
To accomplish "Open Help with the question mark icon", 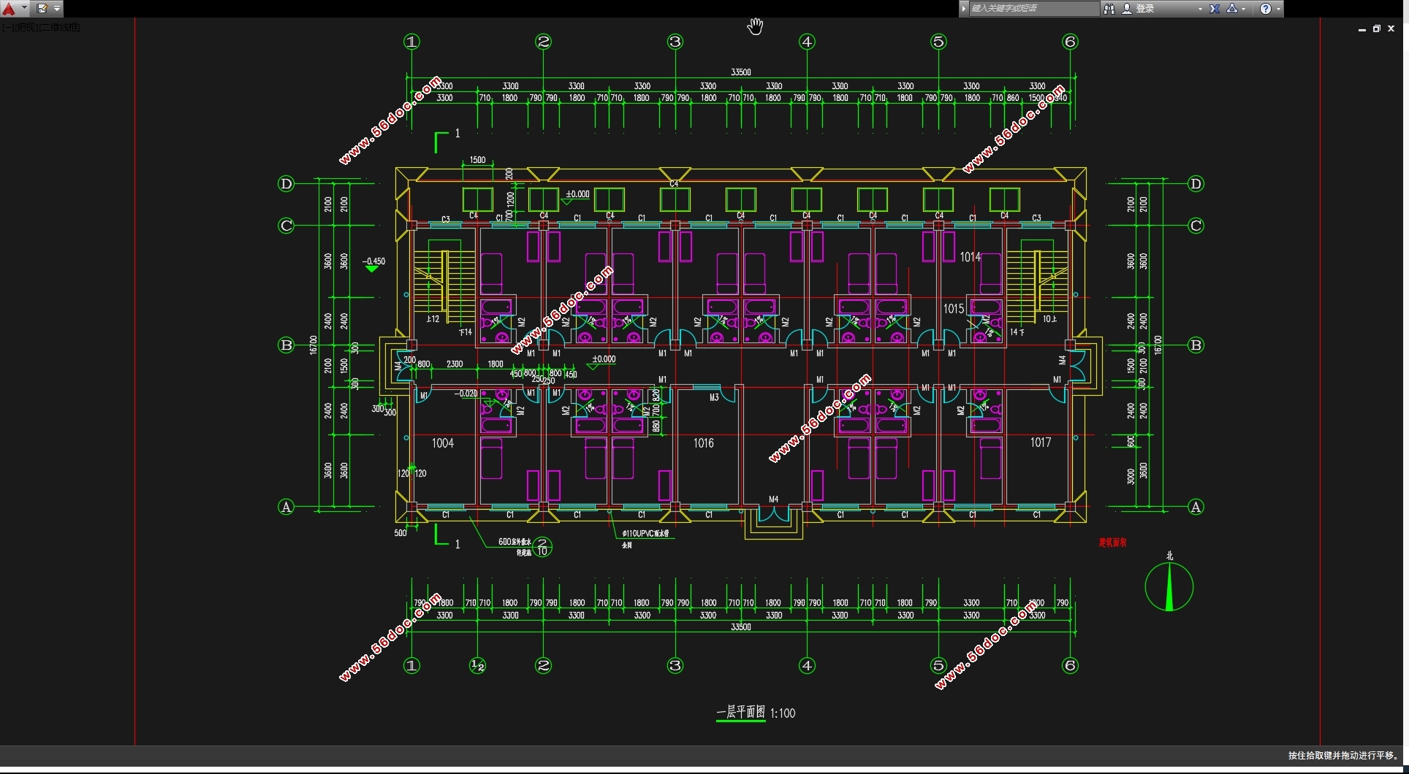I will coord(1266,9).
